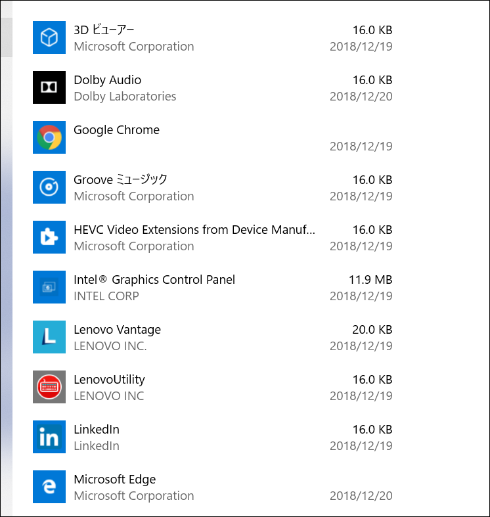Click Microsoft Corporation under HEVC Video Extensions
490x517 pixels.
(134, 246)
